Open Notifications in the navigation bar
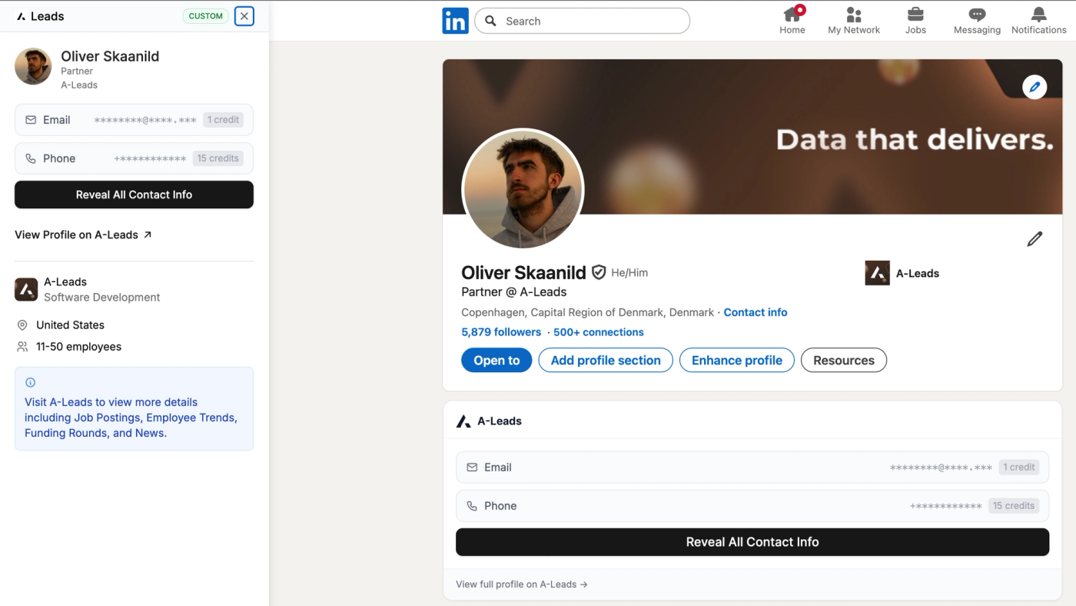Image resolution: width=1076 pixels, height=606 pixels. click(x=1039, y=21)
